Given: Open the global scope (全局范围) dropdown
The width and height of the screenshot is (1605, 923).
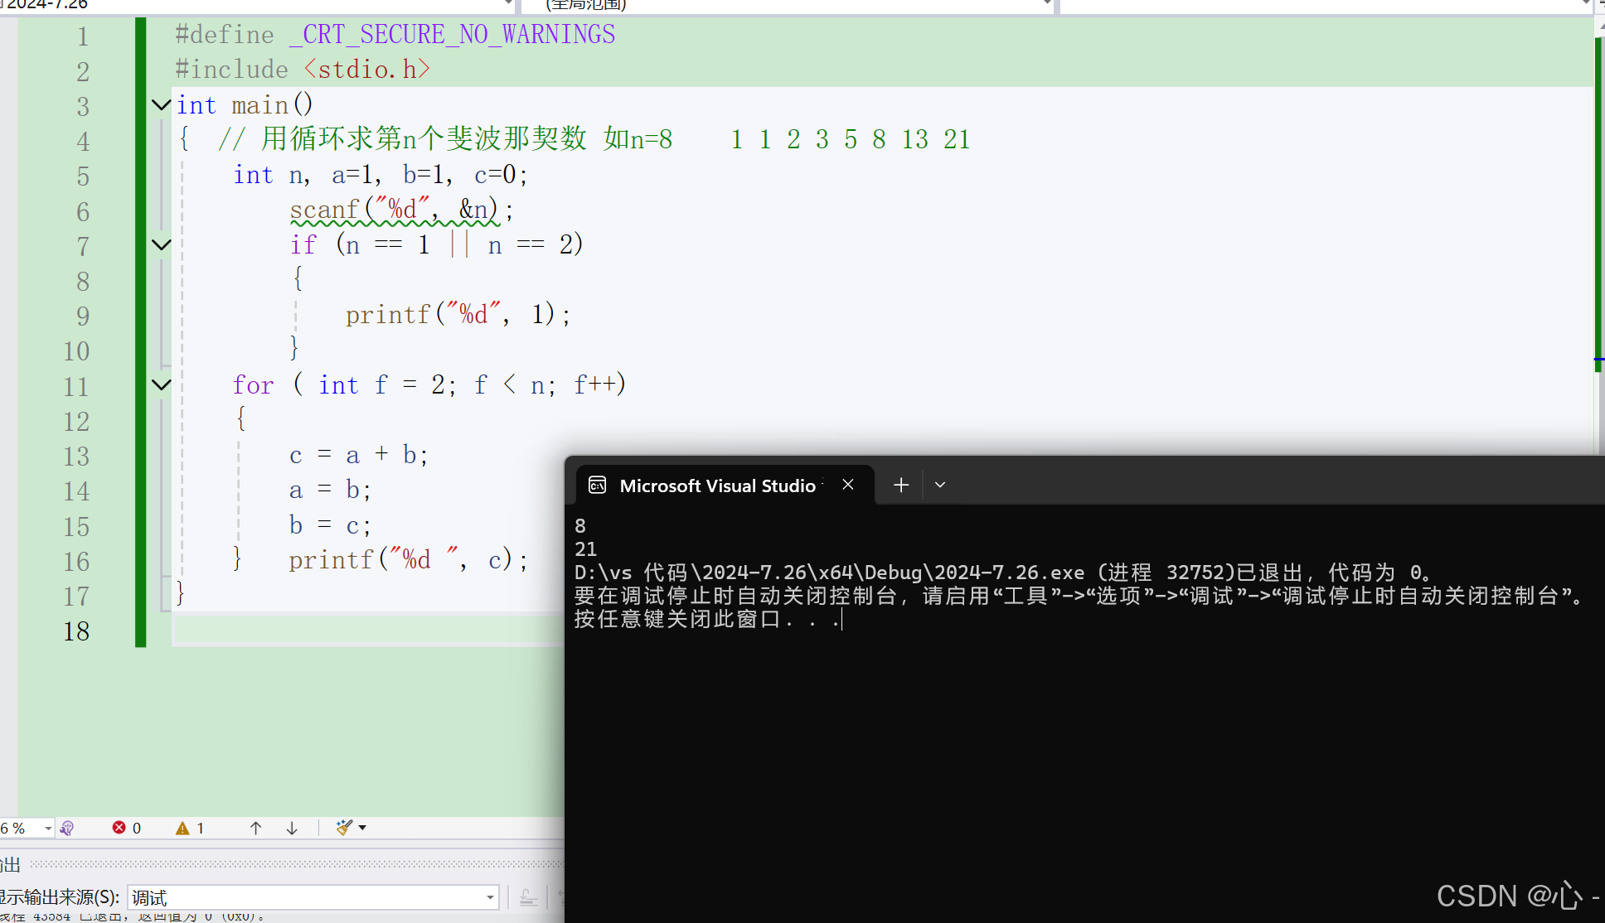Looking at the screenshot, I should point(787,6).
